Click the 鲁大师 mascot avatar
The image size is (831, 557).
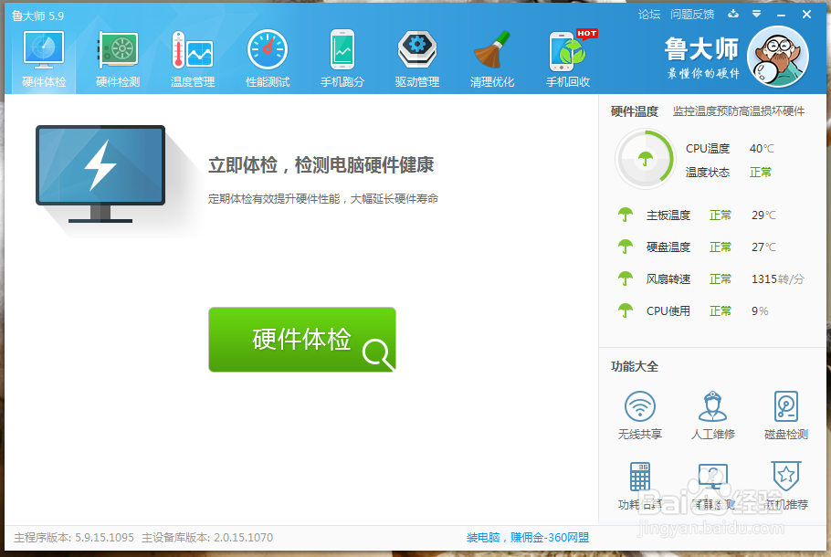(777, 57)
